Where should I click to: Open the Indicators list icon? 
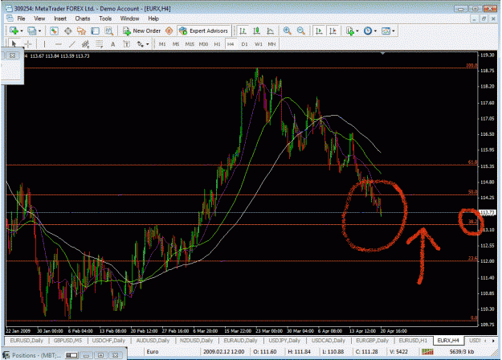[349, 31]
